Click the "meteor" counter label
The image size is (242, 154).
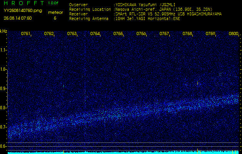tap(55, 13)
